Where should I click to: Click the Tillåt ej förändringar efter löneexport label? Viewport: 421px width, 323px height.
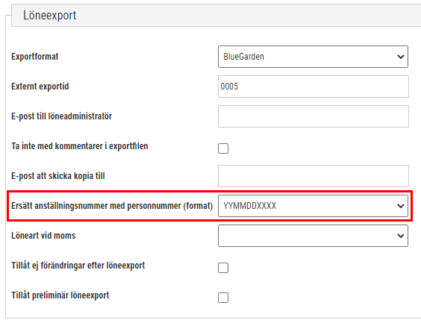[78, 266]
